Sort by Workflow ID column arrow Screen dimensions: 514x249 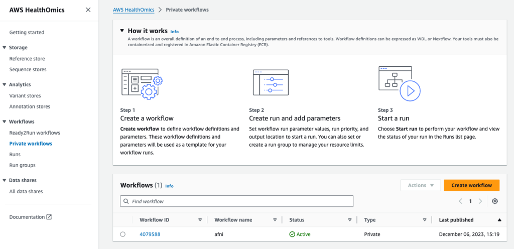pyautogui.click(x=200, y=220)
